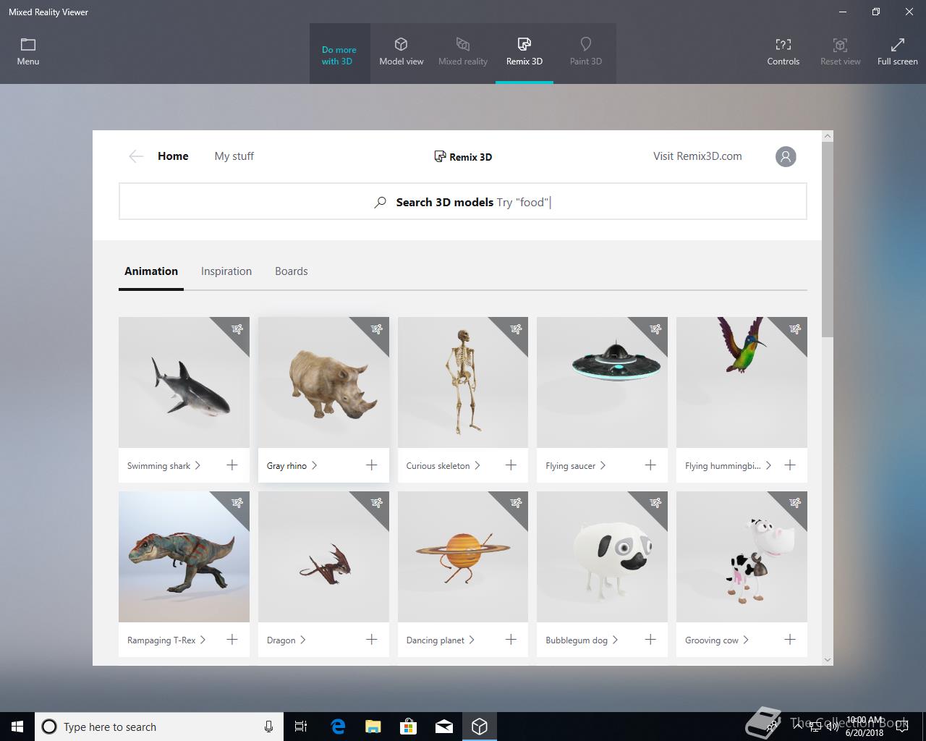The image size is (926, 741).
Task: Click the Remix 3D logo
Action: (x=463, y=156)
